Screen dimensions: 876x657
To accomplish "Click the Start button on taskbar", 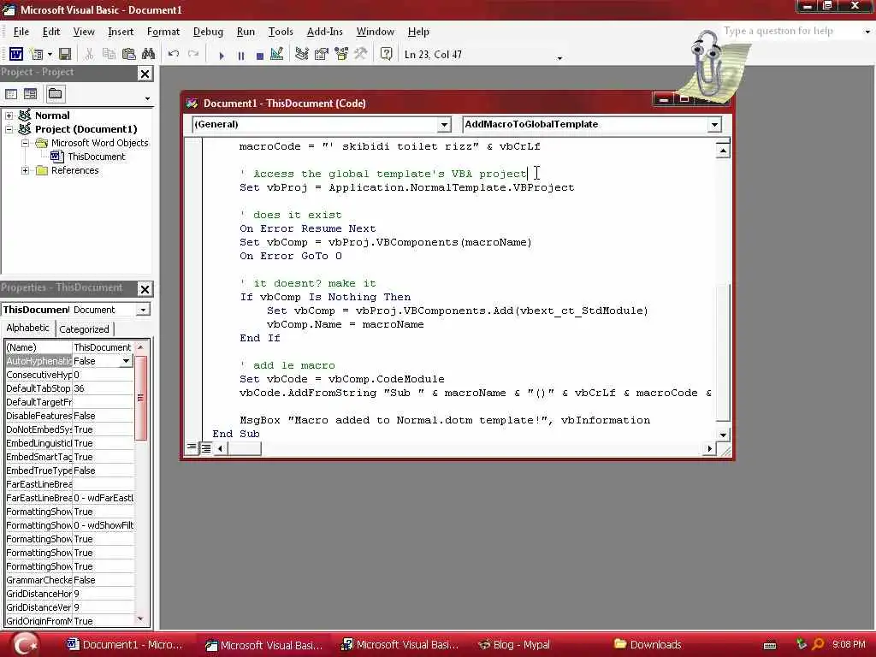I will pyautogui.click(x=25, y=645).
